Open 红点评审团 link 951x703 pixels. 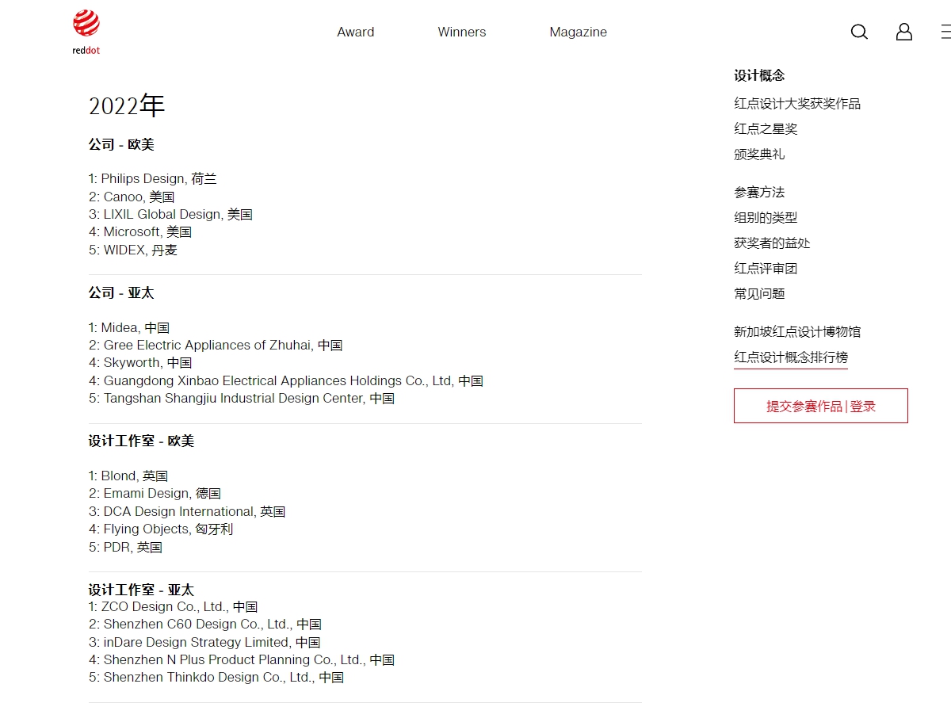[x=766, y=269]
